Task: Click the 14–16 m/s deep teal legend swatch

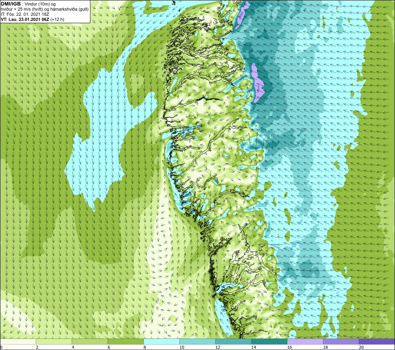Action: pos(269,341)
